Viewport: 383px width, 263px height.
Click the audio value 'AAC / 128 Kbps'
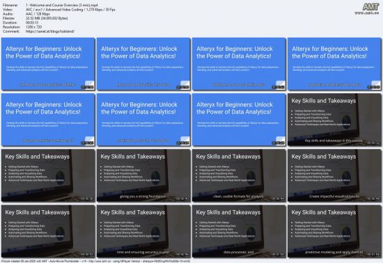[38, 14]
